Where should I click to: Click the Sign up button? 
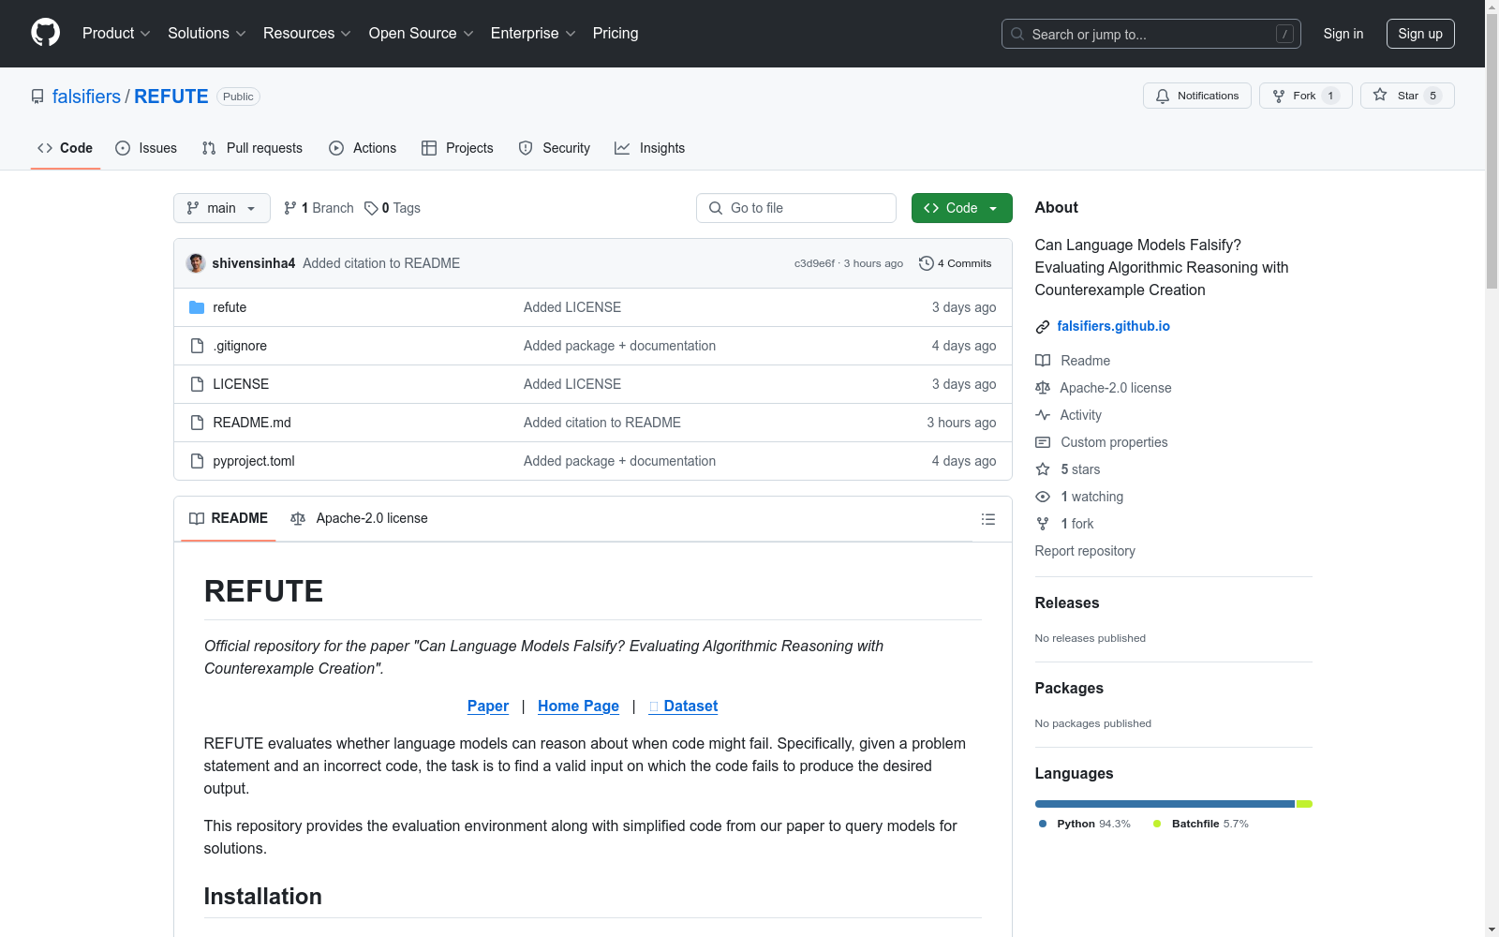click(1420, 34)
